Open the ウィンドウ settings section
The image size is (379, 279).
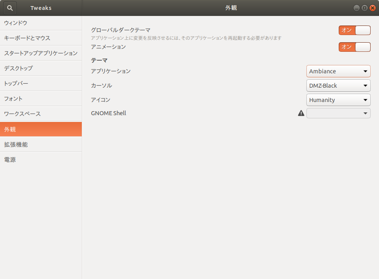[x=41, y=23]
